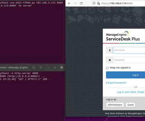Log in as Guest
Image resolution: width=145 pixels, height=121 pixels.
[x=130, y=105]
